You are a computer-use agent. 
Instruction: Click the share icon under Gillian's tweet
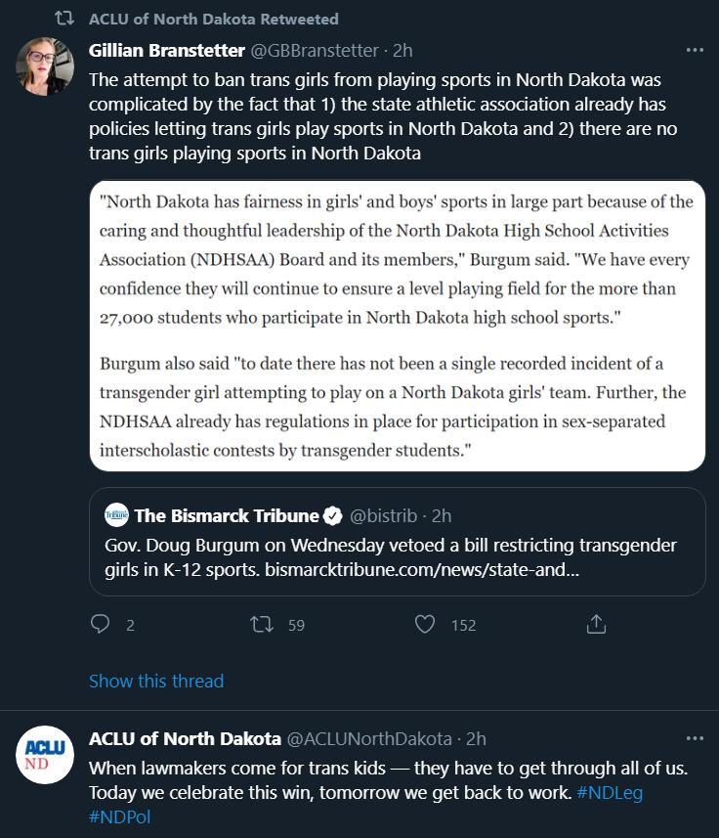tap(596, 624)
